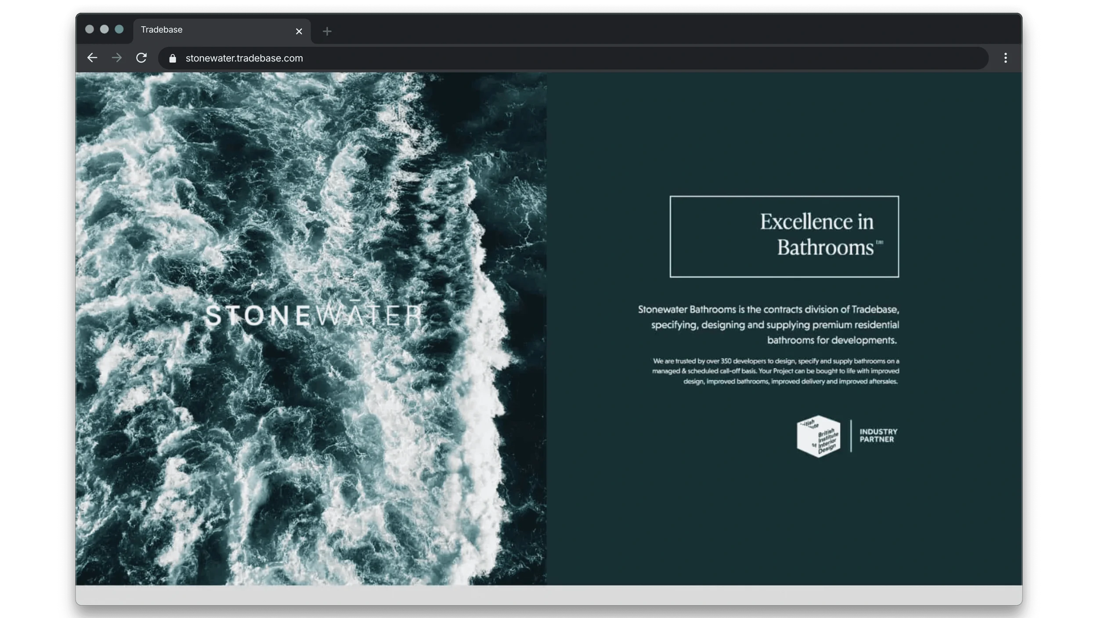Viewport: 1098px width, 618px height.
Task: Close the Tradebase tab
Action: coord(299,31)
